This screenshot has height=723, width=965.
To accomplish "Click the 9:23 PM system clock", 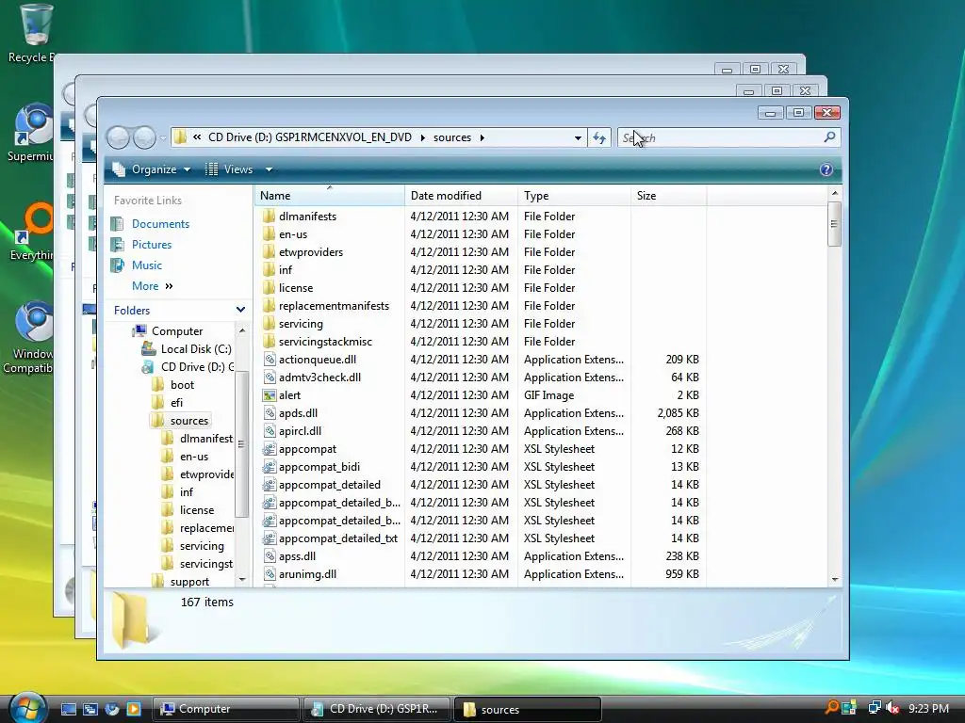I will (x=928, y=708).
